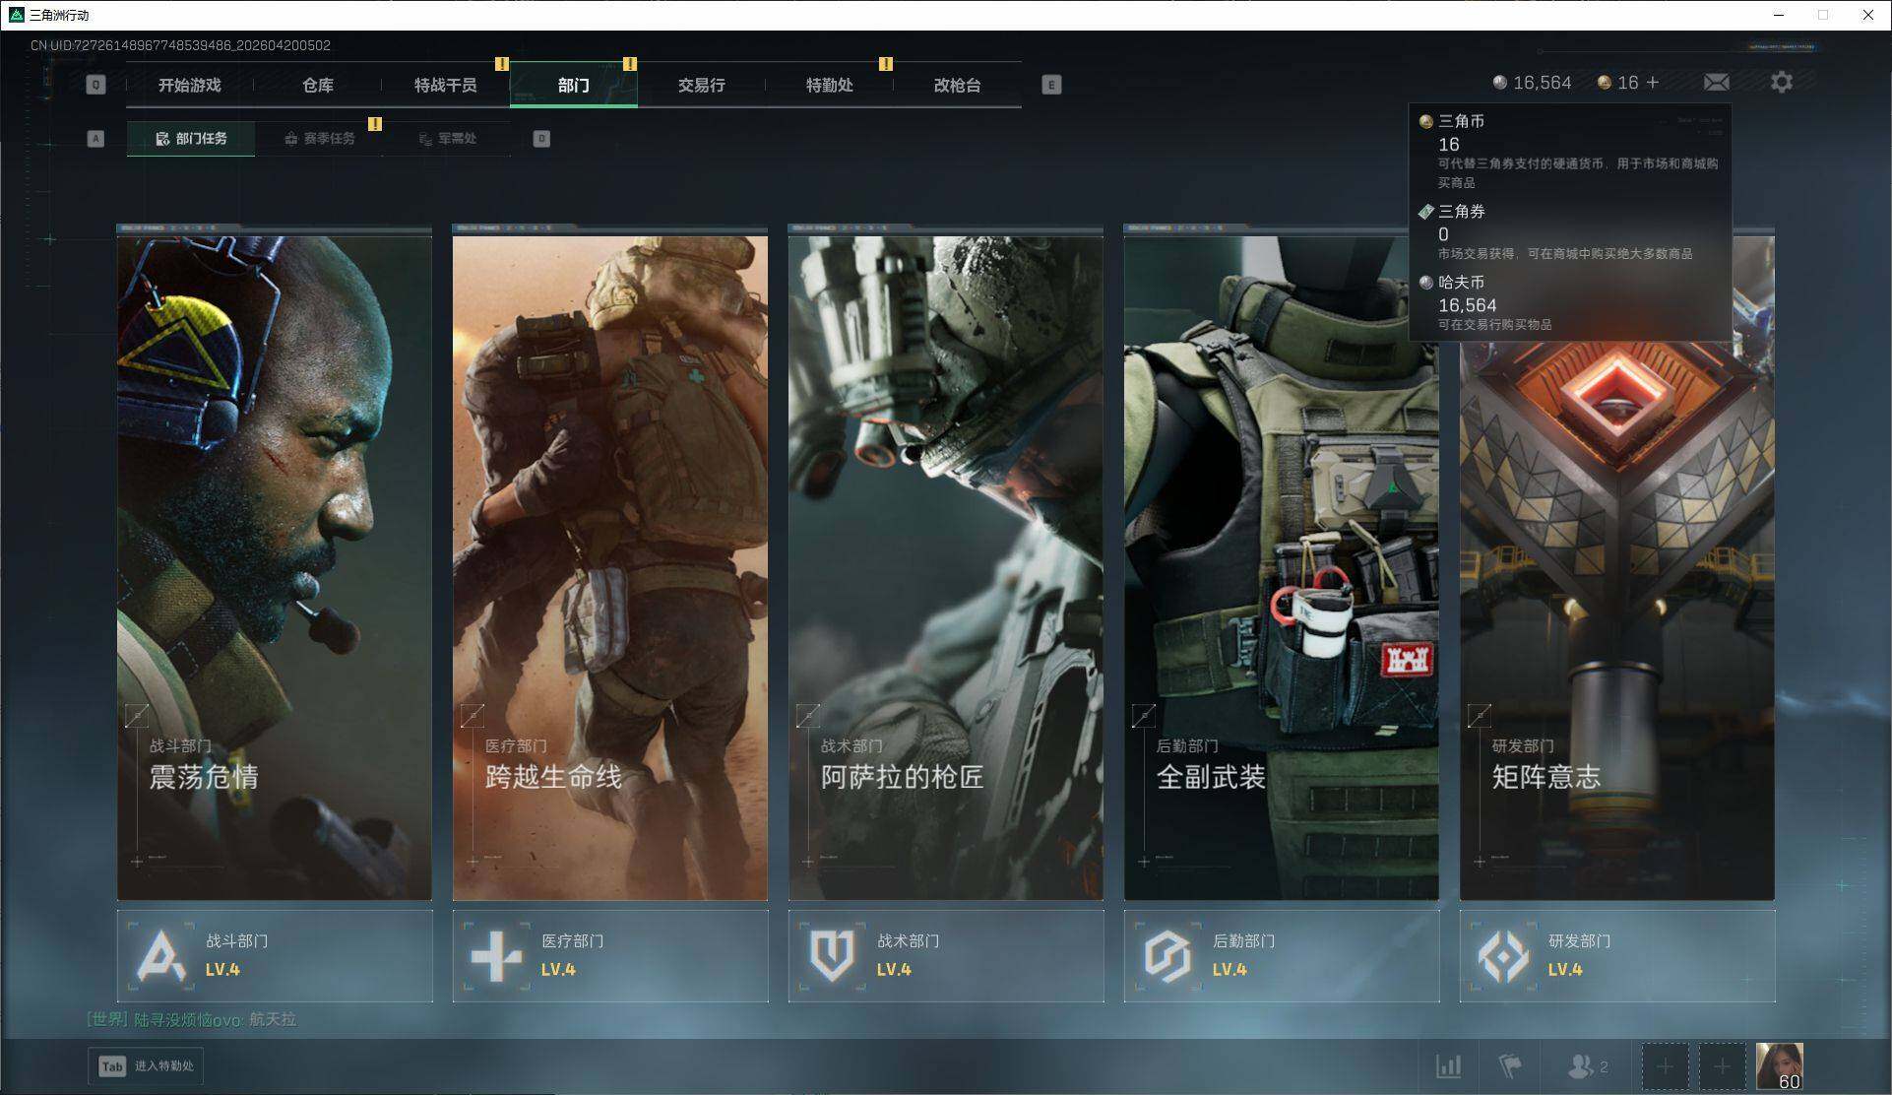Click the 战斗部门 emblem icon

160,955
